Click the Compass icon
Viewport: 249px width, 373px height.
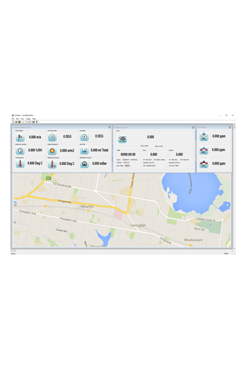click(84, 137)
